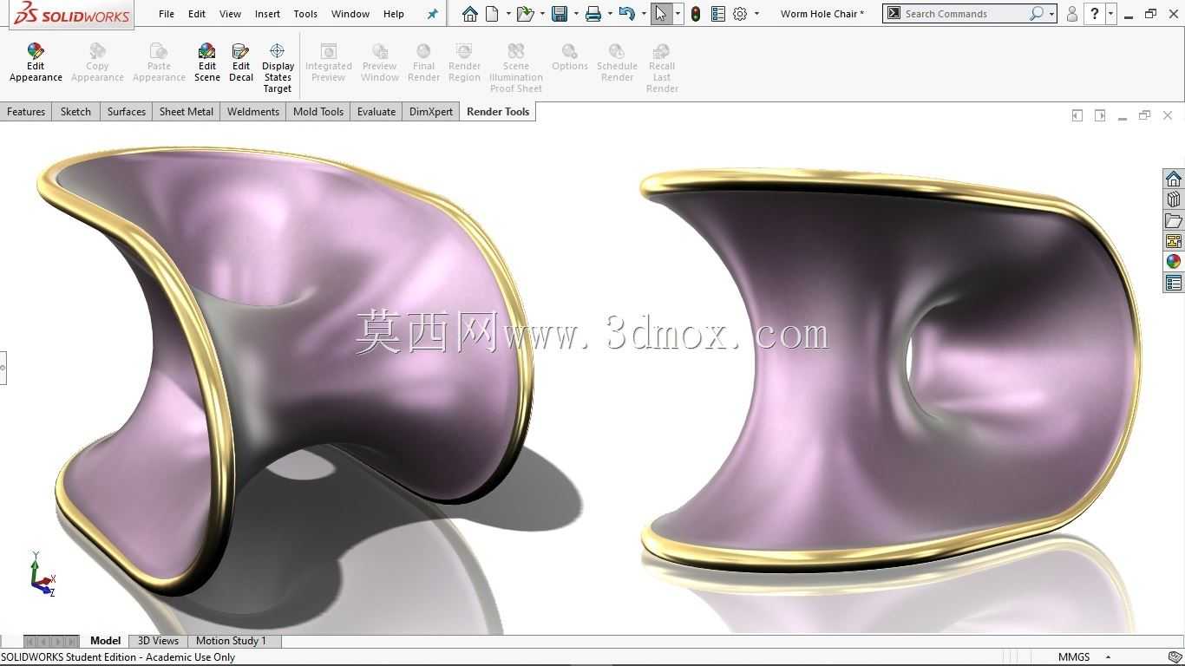
Task: Open SOLIDWORKS Resources task pane tab
Action: point(1174,179)
